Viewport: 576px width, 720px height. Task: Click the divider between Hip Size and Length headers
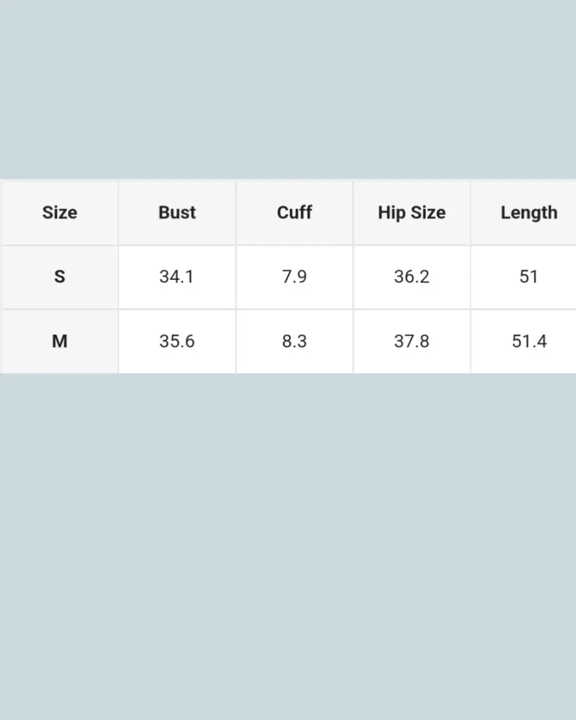pos(471,212)
